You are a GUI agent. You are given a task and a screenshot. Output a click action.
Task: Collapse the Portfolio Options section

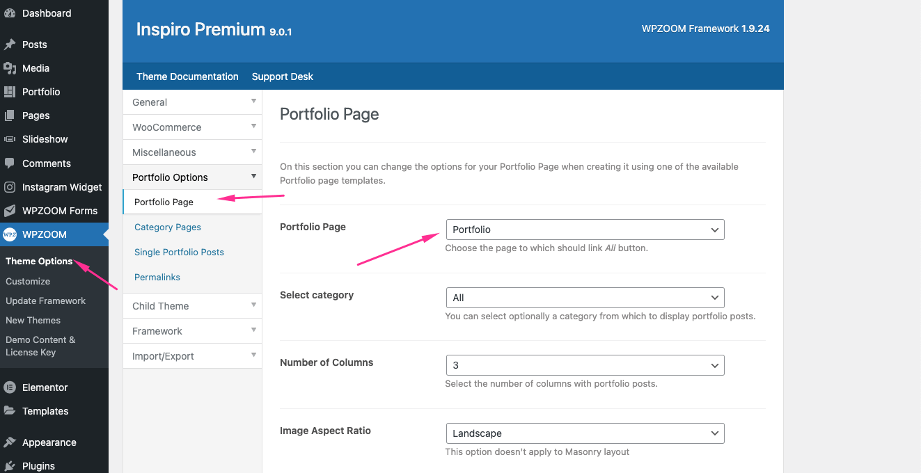click(192, 177)
